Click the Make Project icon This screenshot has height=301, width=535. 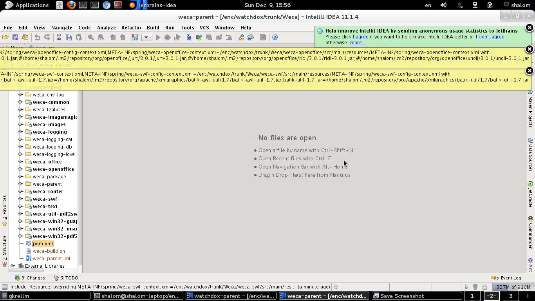point(134,37)
